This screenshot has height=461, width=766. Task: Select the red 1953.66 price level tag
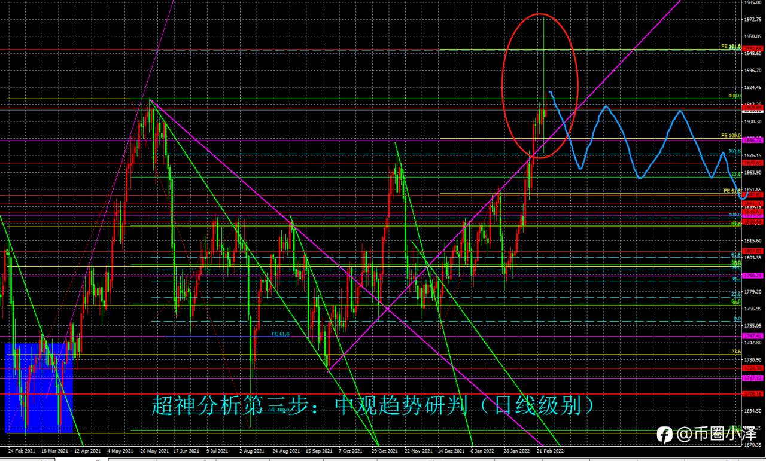click(x=753, y=49)
